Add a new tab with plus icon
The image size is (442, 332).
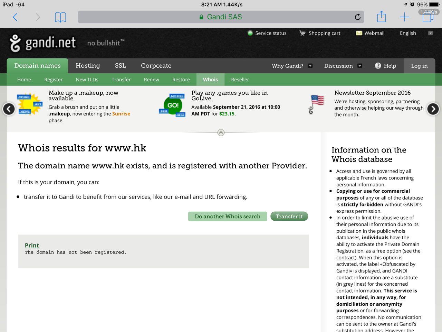(x=404, y=17)
